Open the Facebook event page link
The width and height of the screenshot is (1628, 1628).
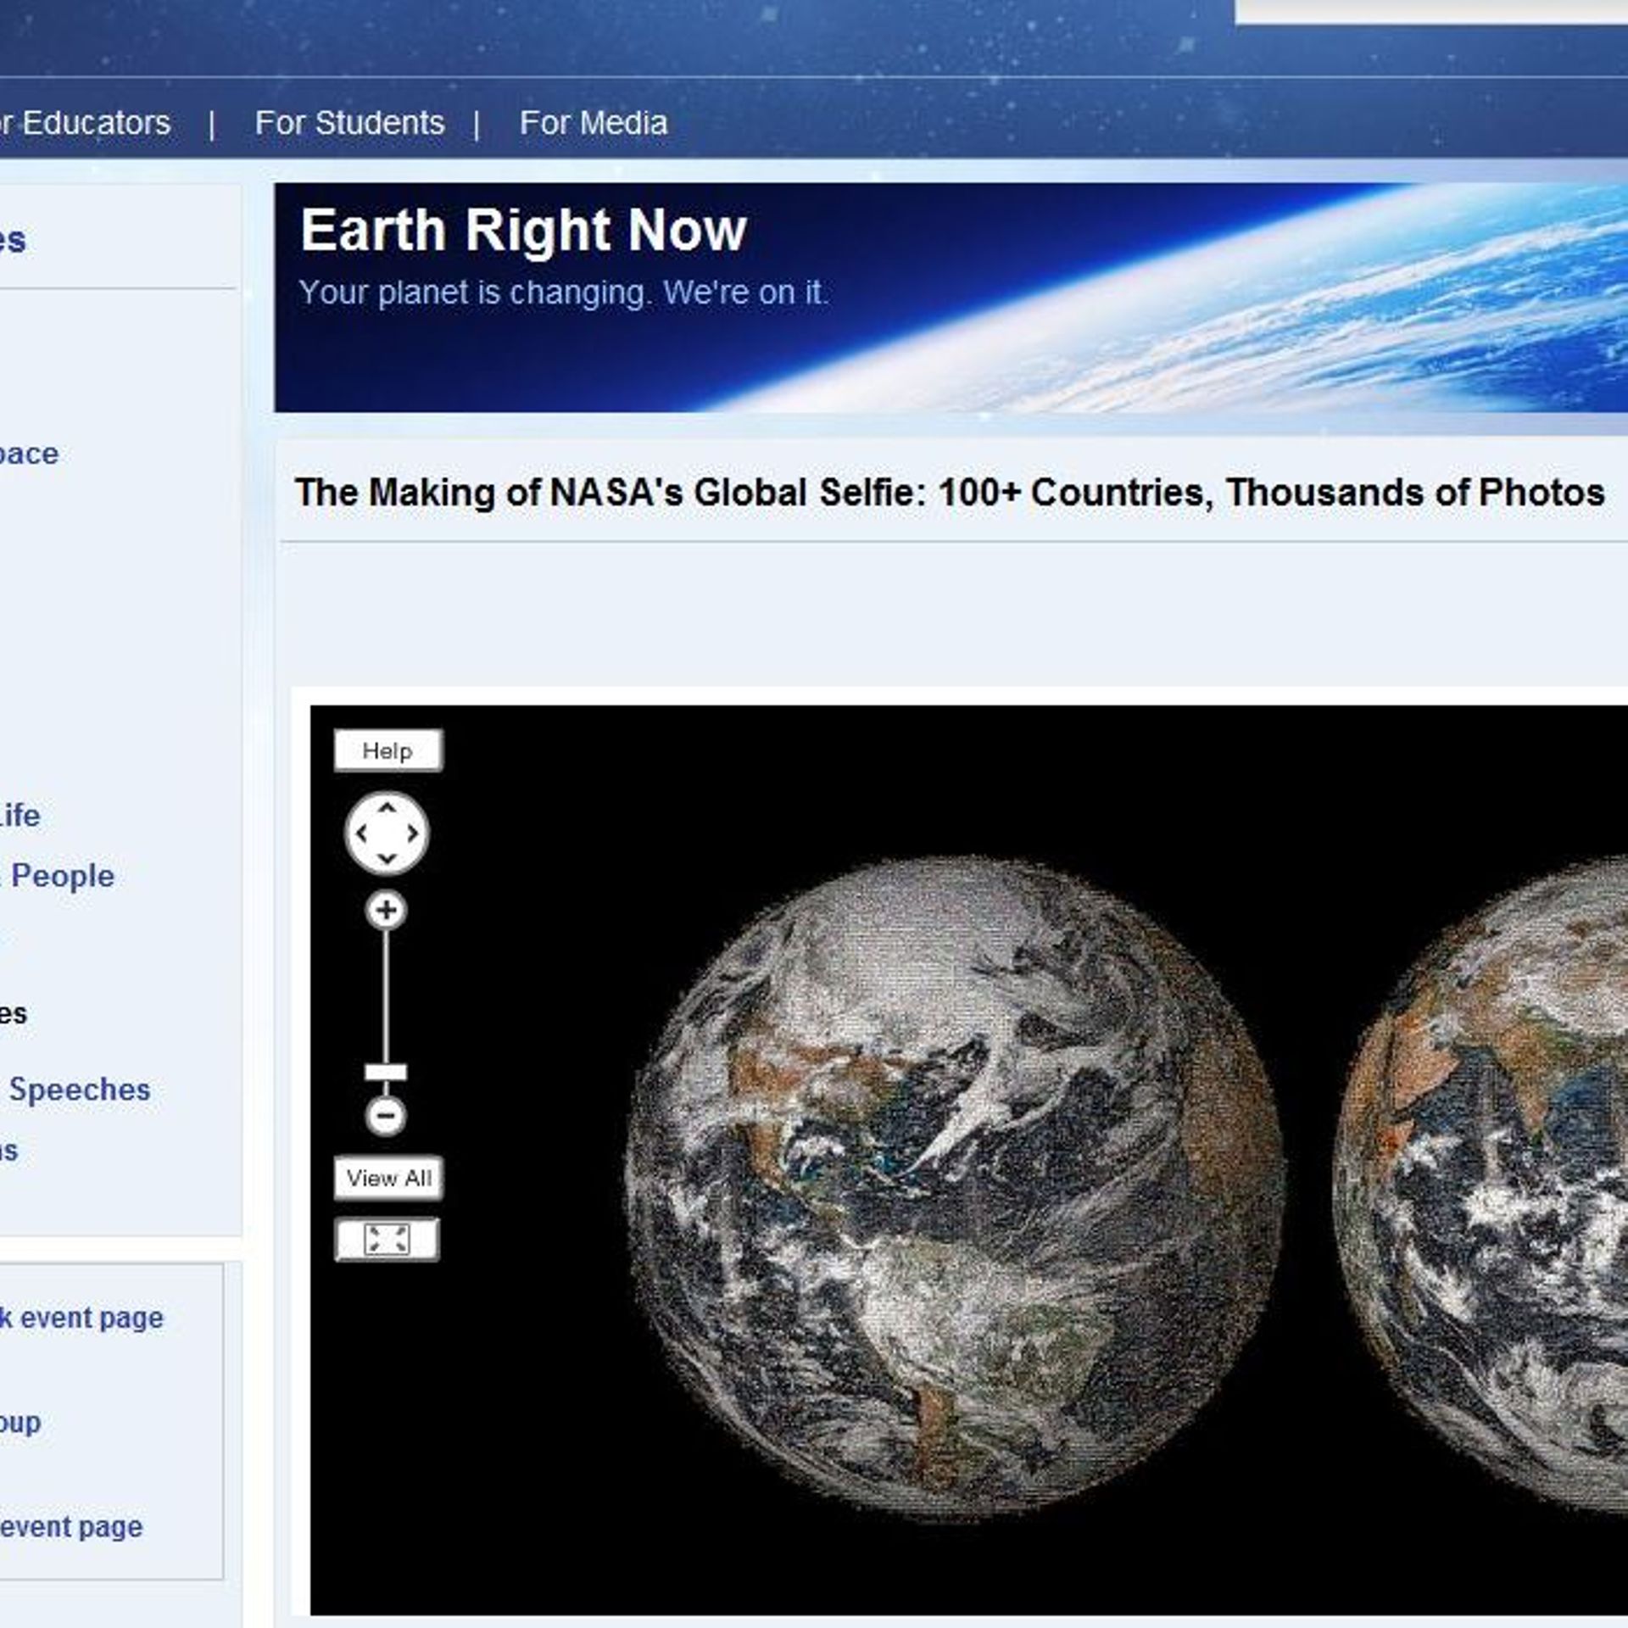(x=81, y=1317)
